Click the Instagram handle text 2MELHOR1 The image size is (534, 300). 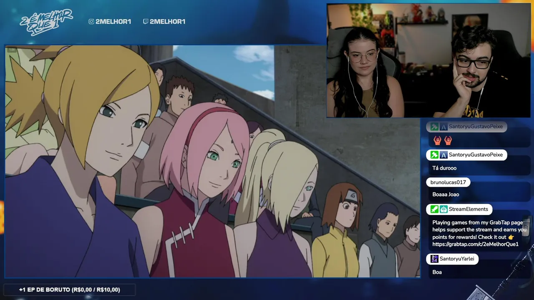pos(113,21)
